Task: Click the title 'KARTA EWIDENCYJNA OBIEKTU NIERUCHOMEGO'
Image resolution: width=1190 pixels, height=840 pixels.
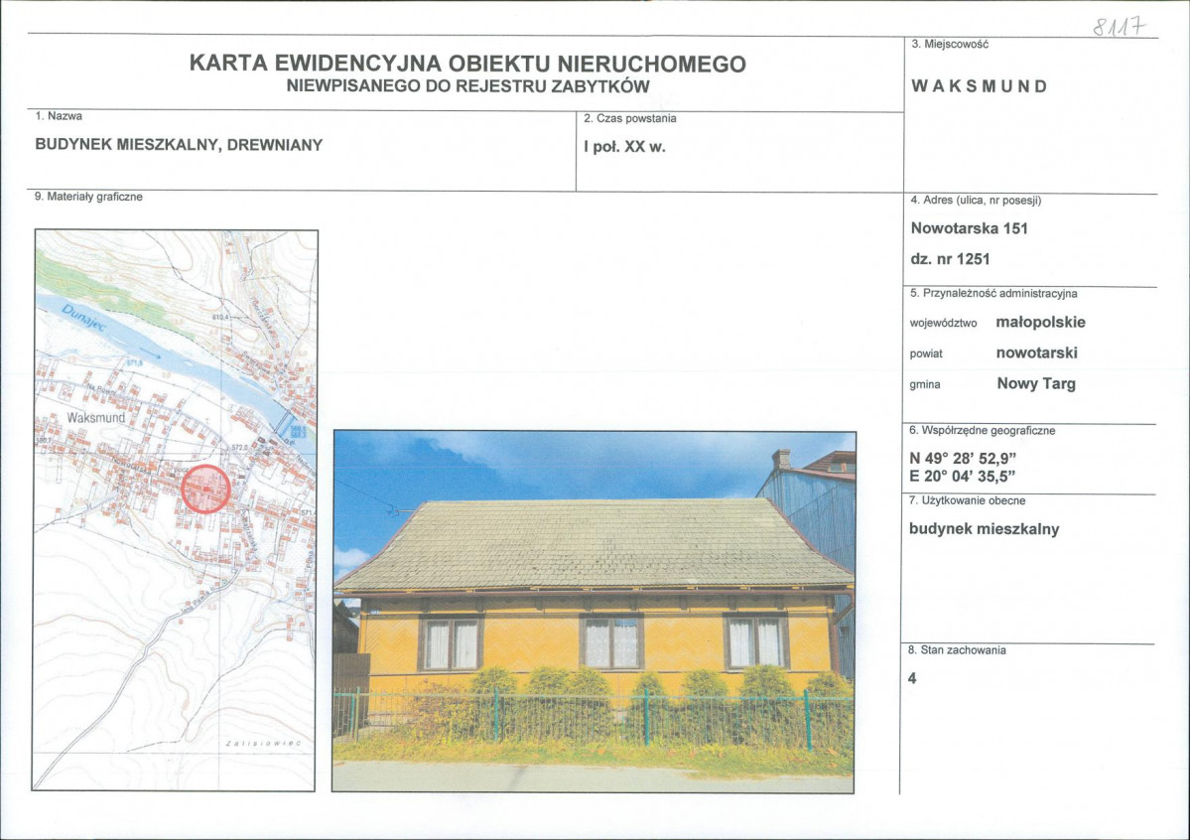Action: pyautogui.click(x=467, y=64)
